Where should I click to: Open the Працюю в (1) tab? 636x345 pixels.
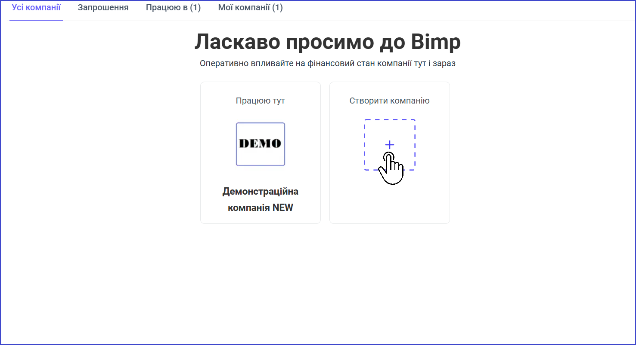coord(173,8)
